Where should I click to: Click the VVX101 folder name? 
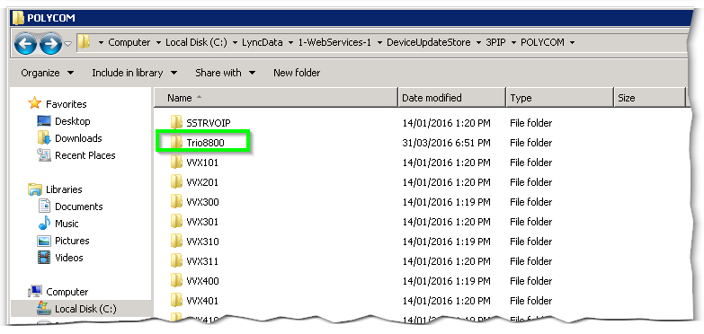click(202, 163)
